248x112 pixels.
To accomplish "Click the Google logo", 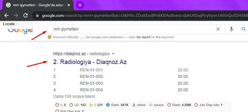I will (x=20, y=31).
